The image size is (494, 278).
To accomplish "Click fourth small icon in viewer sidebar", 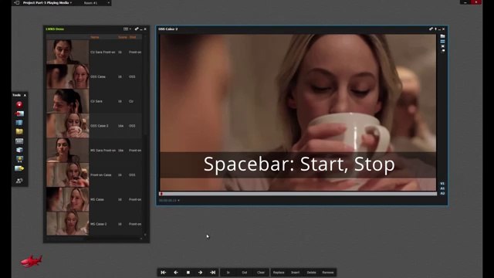I will pyautogui.click(x=442, y=51).
